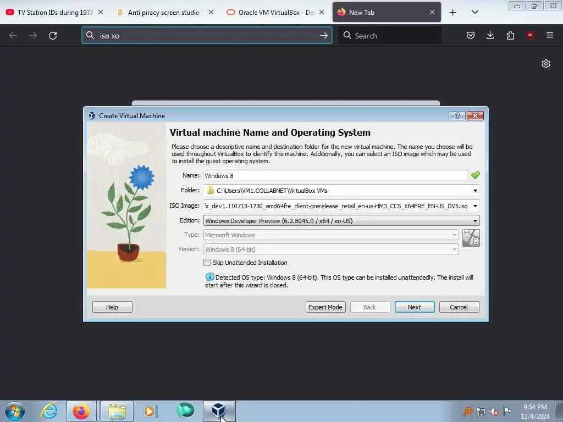Open the Firefox hamburger menu
Image resolution: width=563 pixels, height=422 pixels.
pyautogui.click(x=550, y=35)
